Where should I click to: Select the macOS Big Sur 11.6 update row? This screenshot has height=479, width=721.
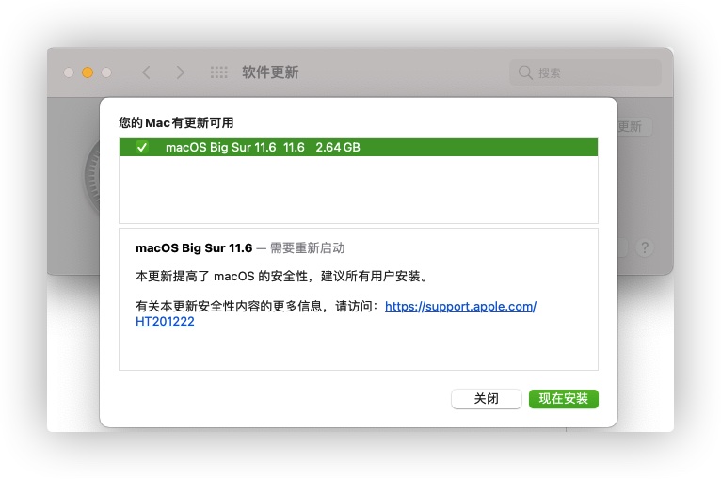(x=359, y=147)
